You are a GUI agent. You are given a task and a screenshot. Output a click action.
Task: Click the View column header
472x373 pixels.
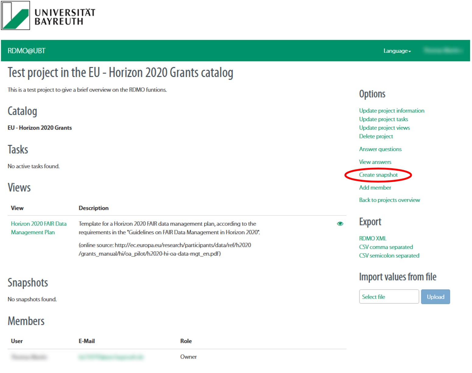pos(17,208)
